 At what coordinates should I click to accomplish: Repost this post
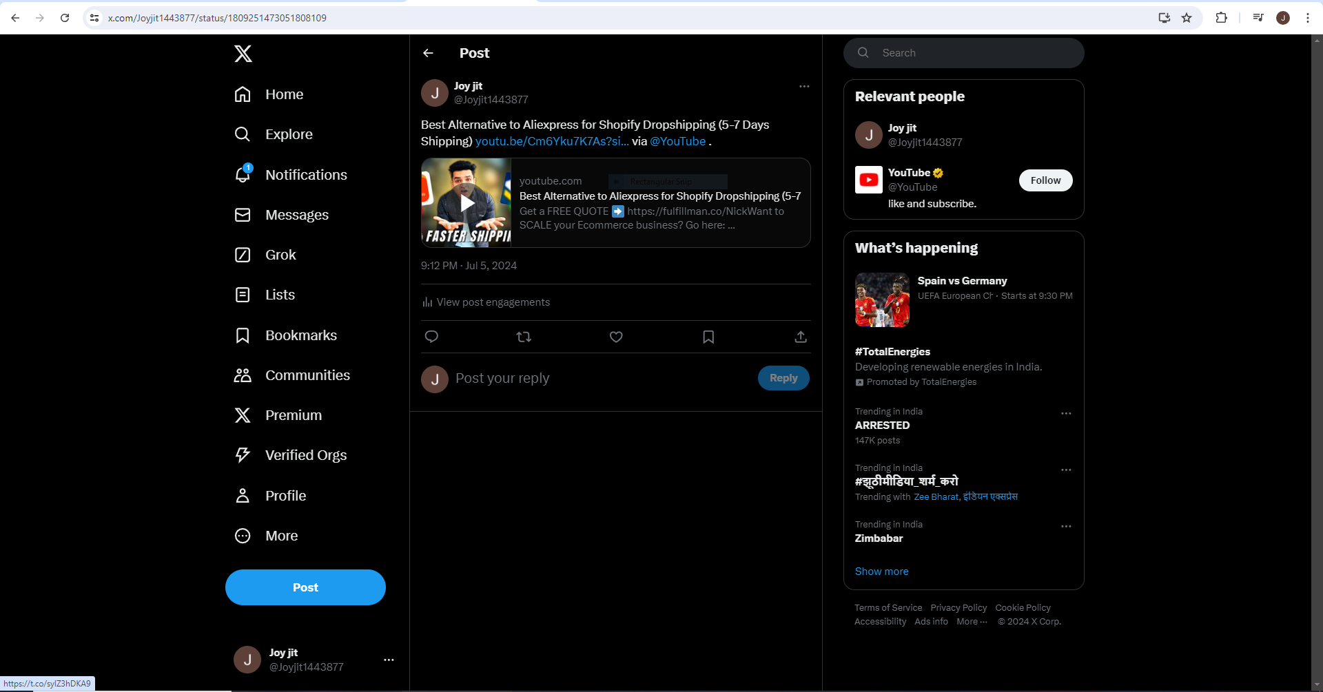click(x=524, y=337)
